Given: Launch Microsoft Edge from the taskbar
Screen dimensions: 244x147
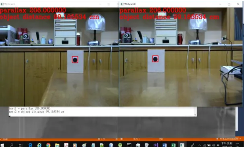Looking at the screenshot, I should click(x=30, y=145).
